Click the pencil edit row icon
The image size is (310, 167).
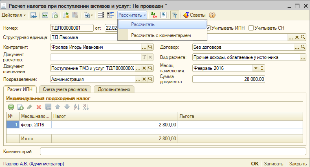(x=30, y=107)
